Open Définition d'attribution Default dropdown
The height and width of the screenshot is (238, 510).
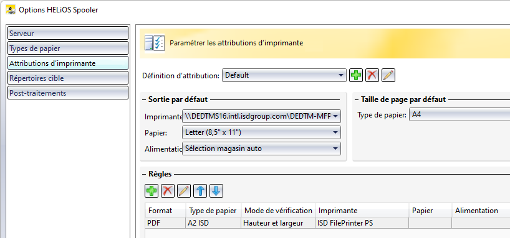coord(284,75)
